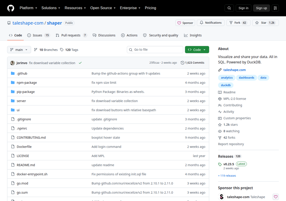Open the Report repository link
The height and width of the screenshot is (201, 286).
(x=231, y=144)
